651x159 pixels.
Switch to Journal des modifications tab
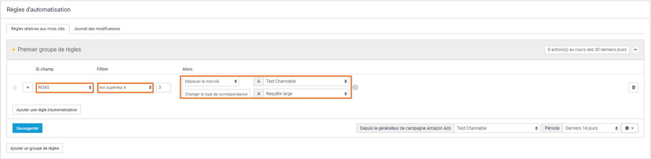pos(97,29)
